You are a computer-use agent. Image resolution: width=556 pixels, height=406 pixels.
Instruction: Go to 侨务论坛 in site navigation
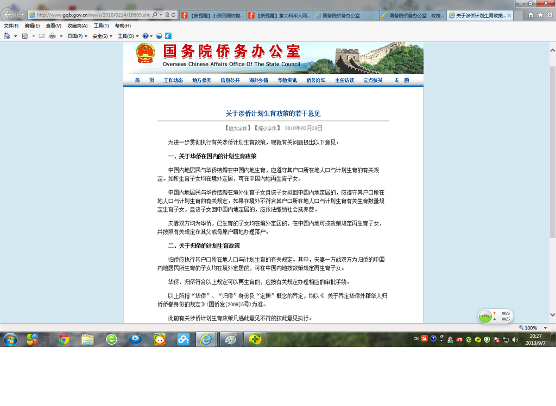tap(316, 80)
